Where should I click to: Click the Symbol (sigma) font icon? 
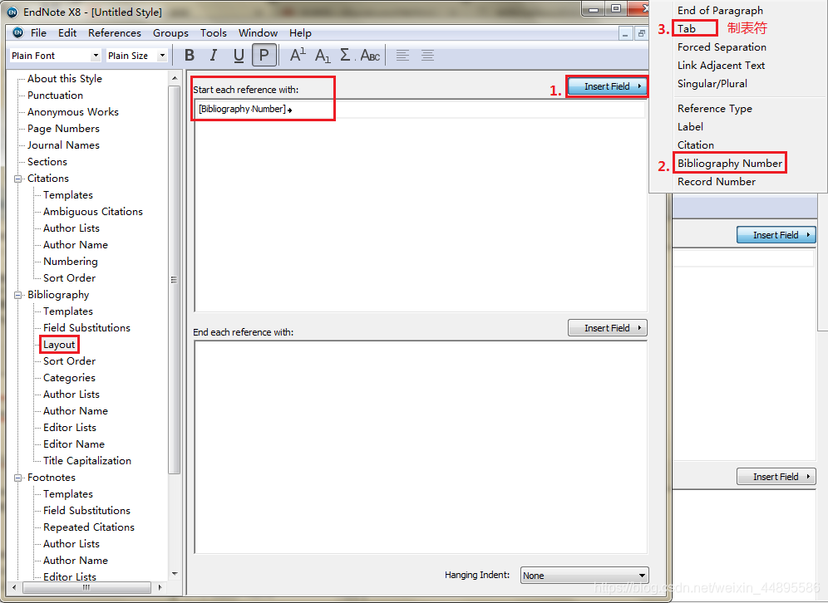(346, 55)
